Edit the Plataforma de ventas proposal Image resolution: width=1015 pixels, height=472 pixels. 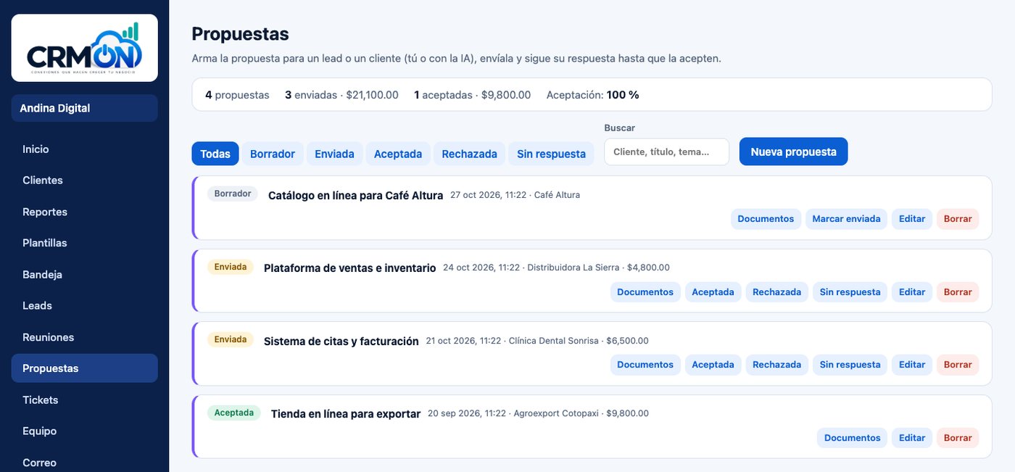pyautogui.click(x=912, y=292)
